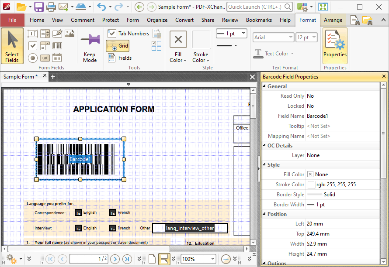Select the Check Box field tool
The image size is (389, 267).
32,46
